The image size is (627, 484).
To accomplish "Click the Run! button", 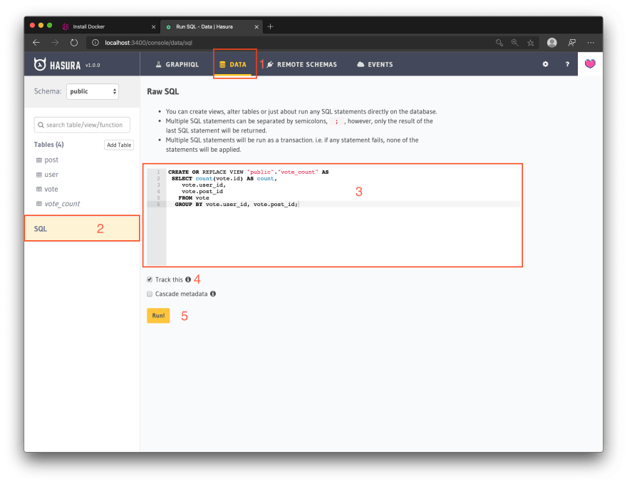I will pyautogui.click(x=158, y=316).
